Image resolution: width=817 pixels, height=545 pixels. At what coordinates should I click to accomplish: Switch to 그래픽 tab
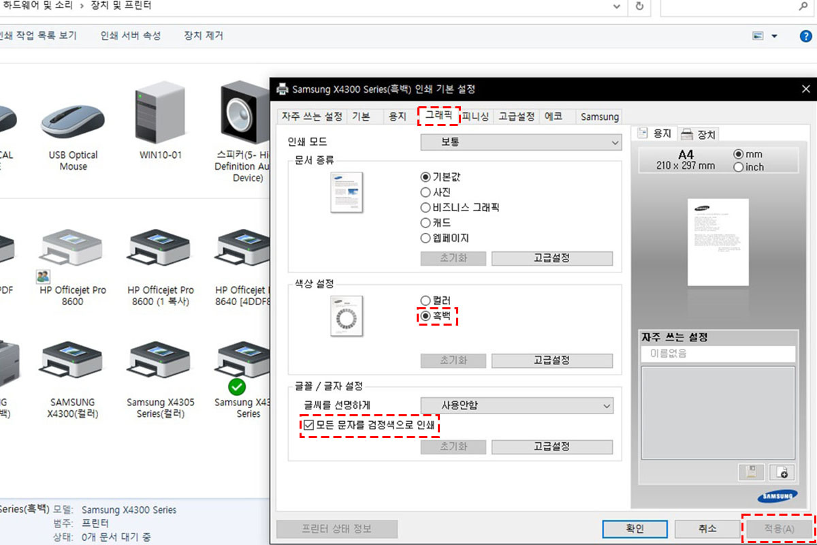point(438,115)
